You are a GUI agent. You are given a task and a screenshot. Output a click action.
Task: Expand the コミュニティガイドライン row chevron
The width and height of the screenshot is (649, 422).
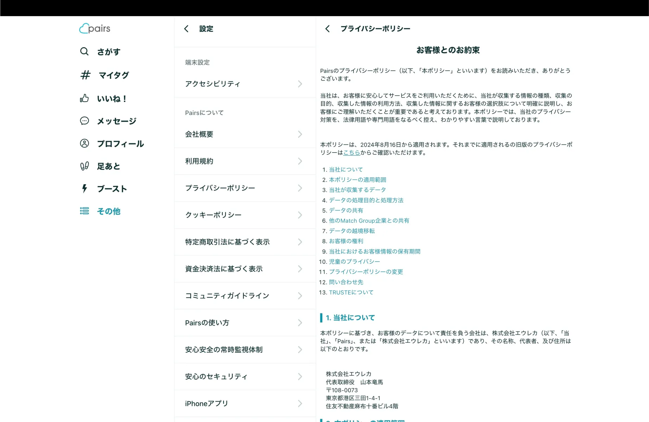point(300,296)
